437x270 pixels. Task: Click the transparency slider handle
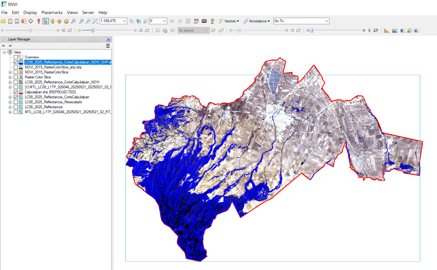point(312,30)
